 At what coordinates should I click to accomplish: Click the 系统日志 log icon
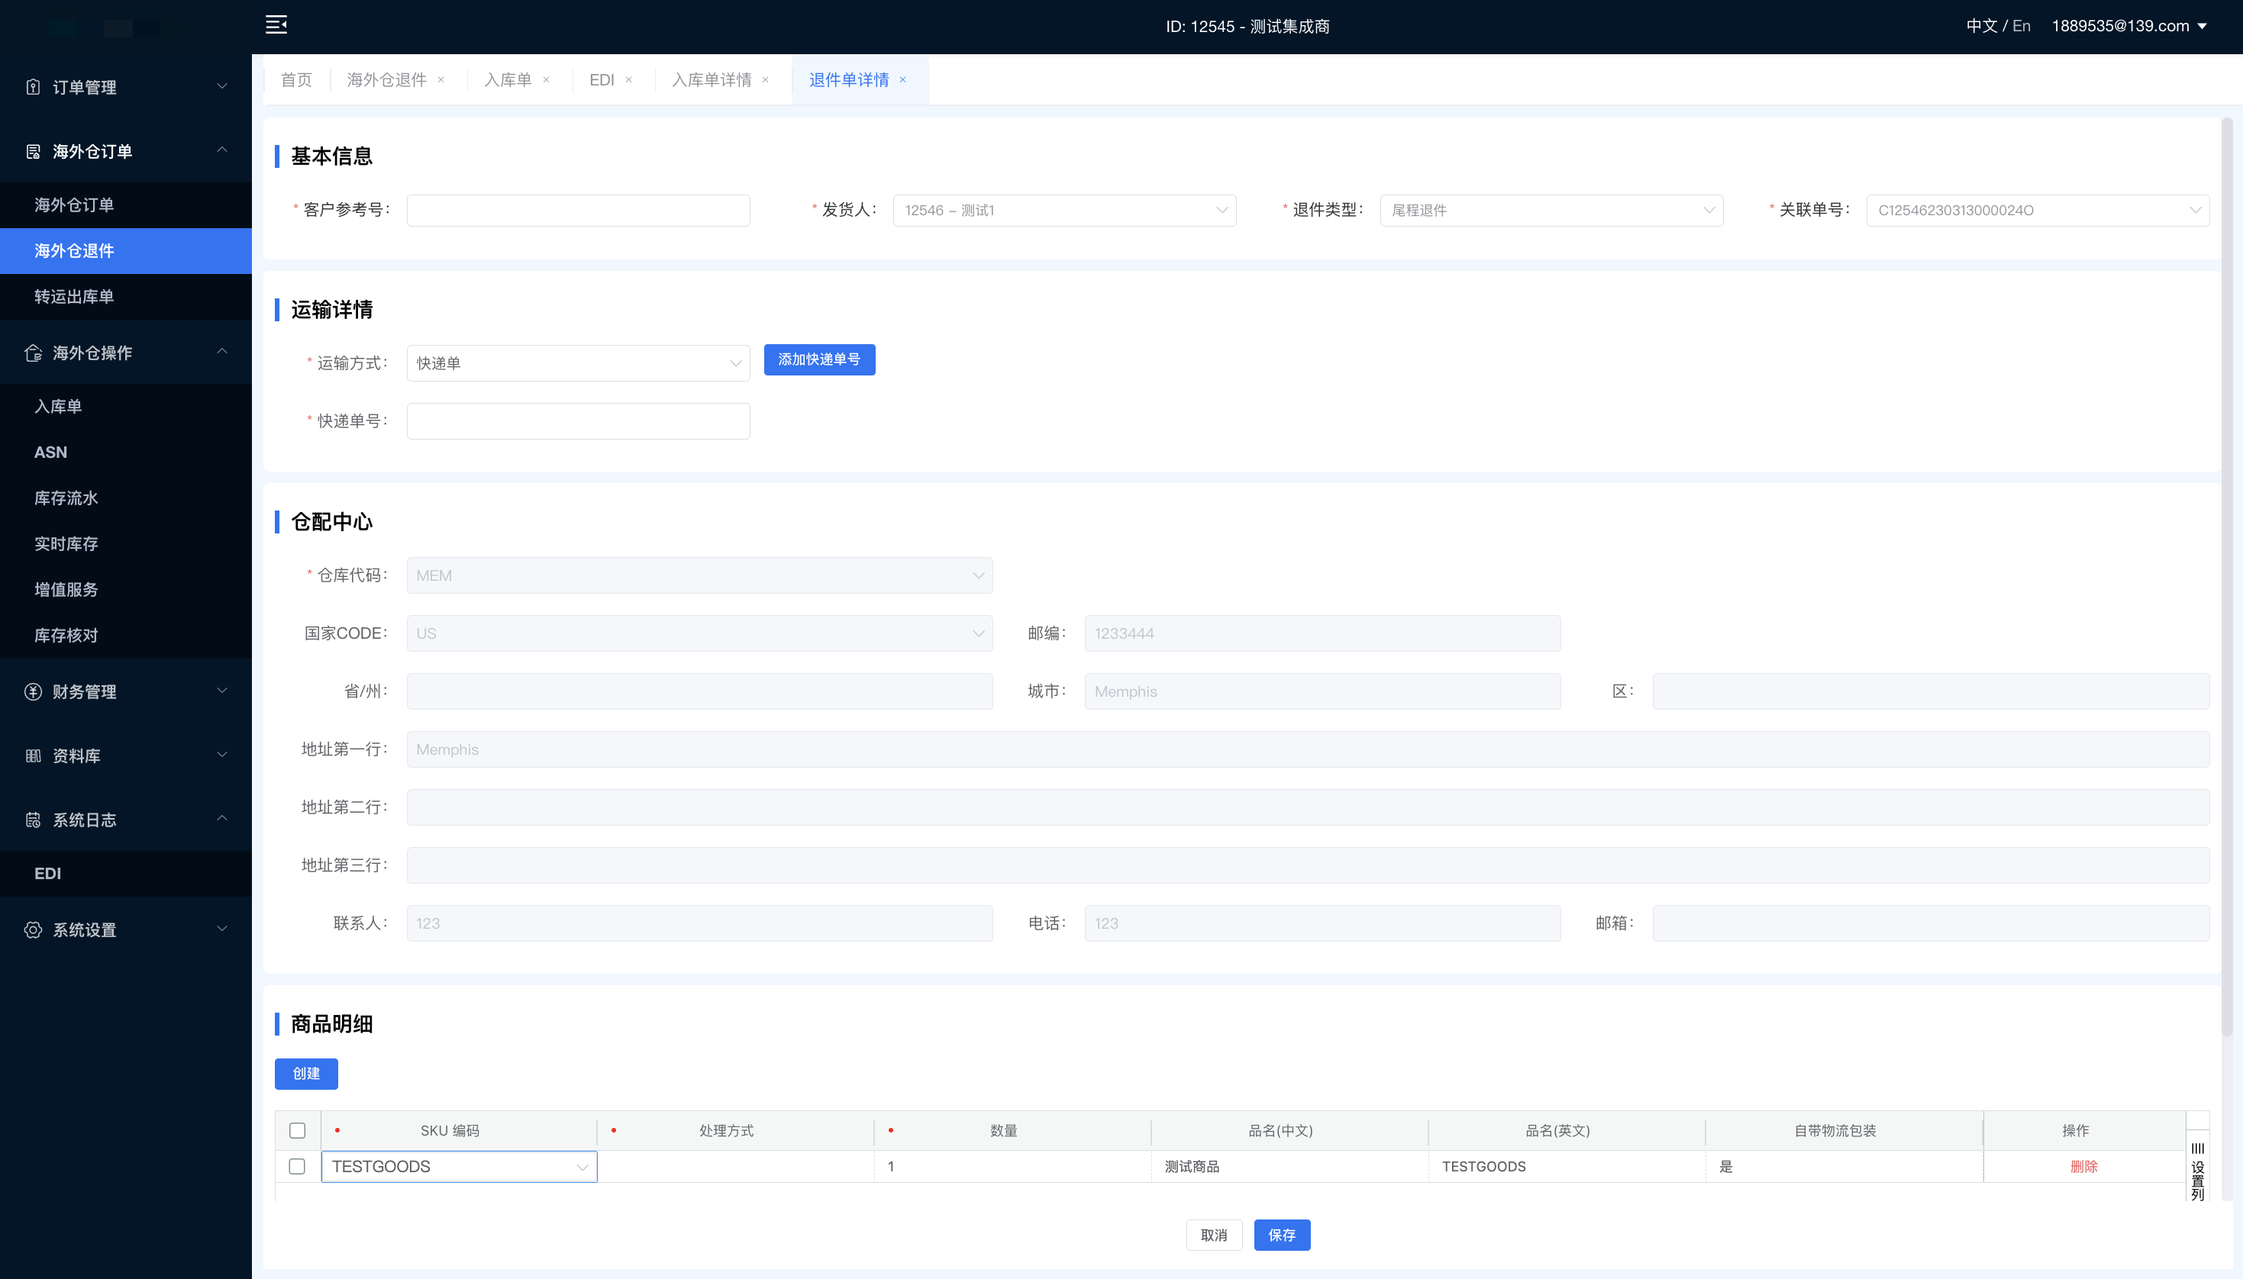(34, 820)
